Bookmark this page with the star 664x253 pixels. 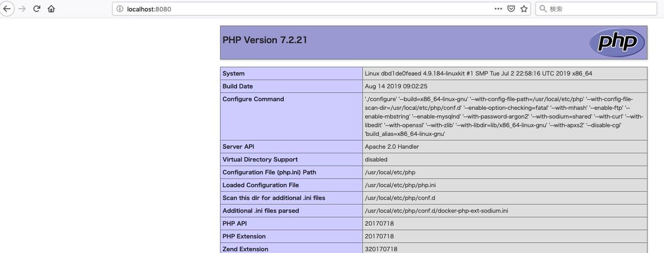coord(524,9)
